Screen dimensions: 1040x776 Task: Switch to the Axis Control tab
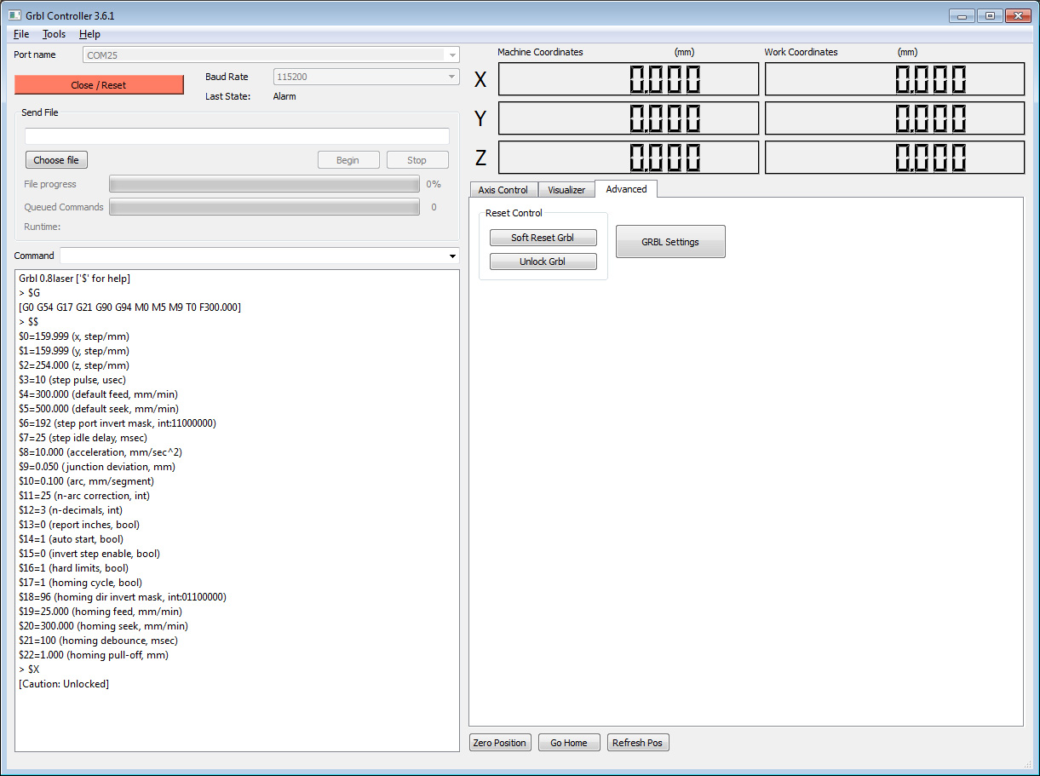click(503, 190)
